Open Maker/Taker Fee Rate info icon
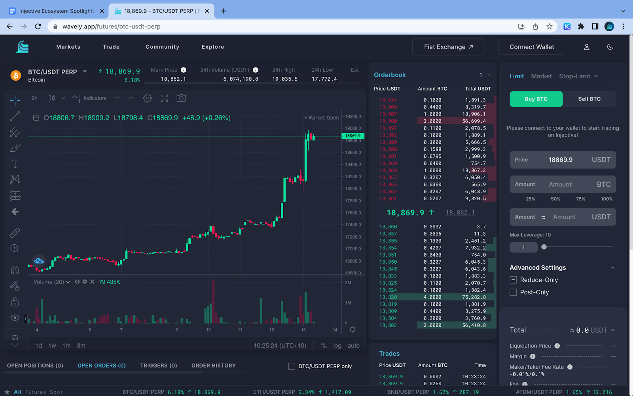This screenshot has height=396, width=633. (x=570, y=367)
